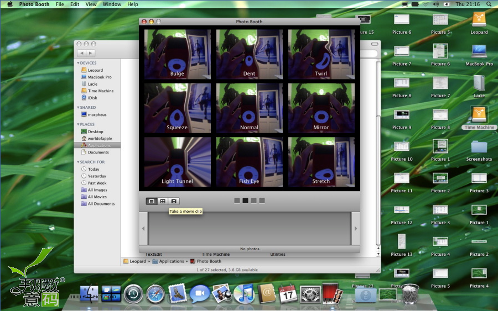
Task: Select morpheus under SHARED
Action: tap(97, 115)
